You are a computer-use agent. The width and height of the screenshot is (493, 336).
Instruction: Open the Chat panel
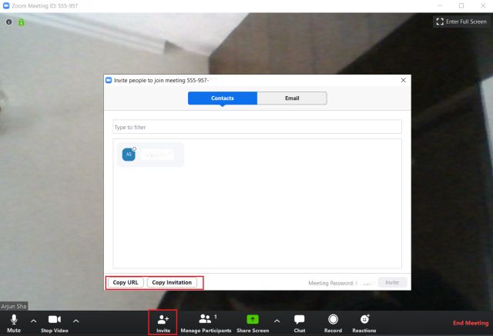pos(300,324)
